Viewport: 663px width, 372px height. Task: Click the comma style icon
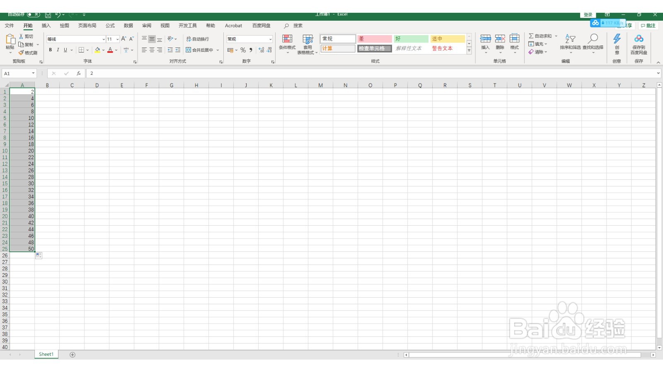pyautogui.click(x=251, y=50)
